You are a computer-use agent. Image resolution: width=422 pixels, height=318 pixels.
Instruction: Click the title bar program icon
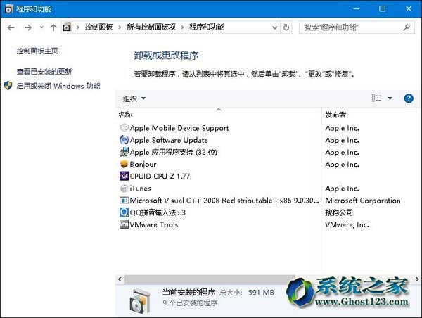(x=8, y=9)
